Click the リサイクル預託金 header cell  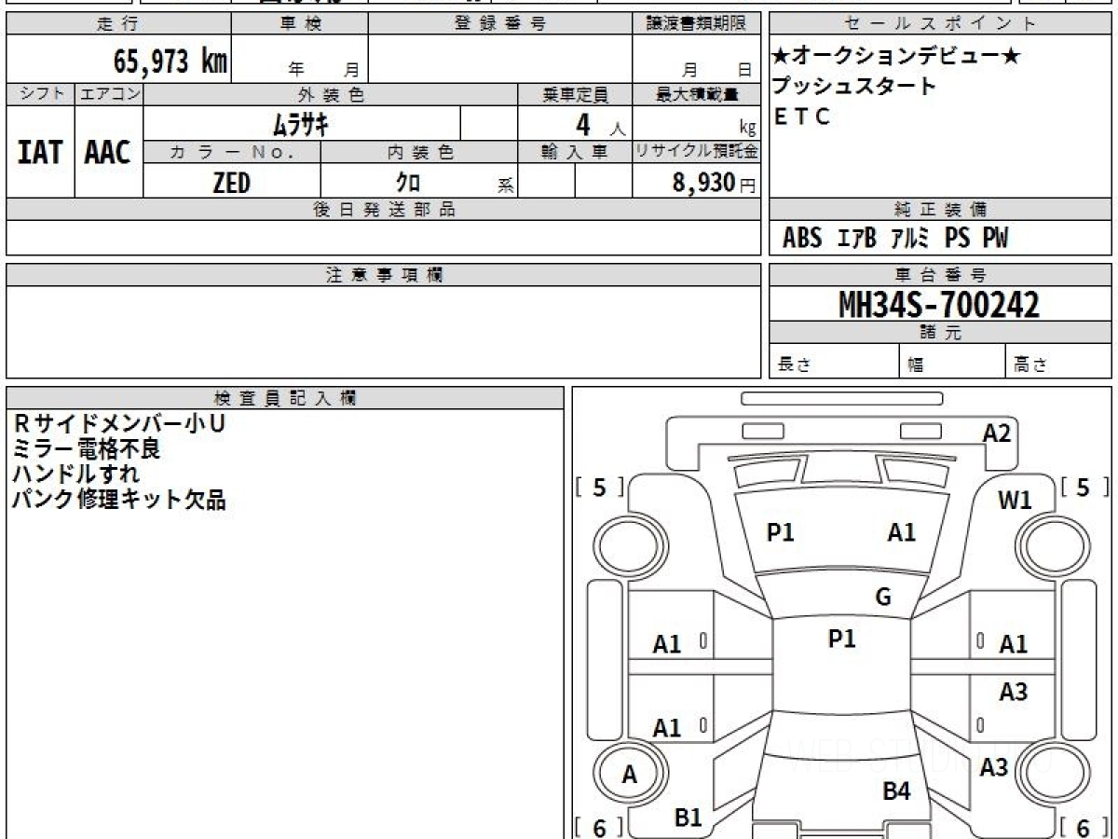pyautogui.click(x=696, y=152)
